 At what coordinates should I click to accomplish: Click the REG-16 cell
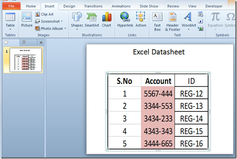click(x=191, y=143)
